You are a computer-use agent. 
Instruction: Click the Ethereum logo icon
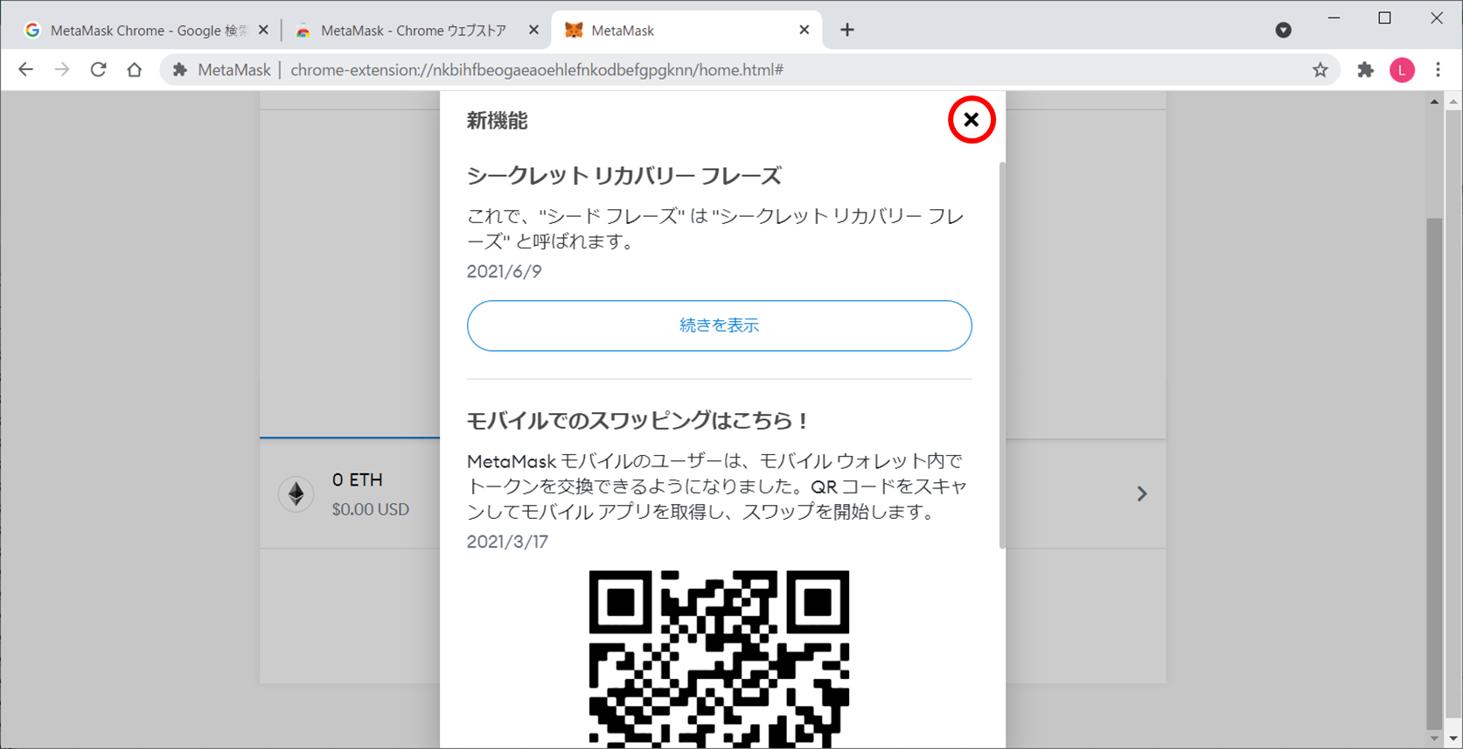pos(296,494)
